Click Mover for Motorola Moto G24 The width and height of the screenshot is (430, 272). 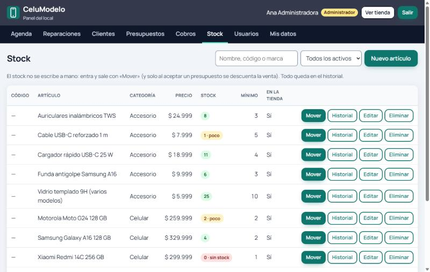pyautogui.click(x=313, y=218)
